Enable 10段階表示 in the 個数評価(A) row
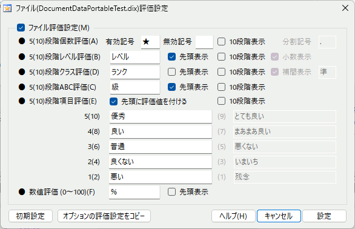The image size is (355, 229). (221, 42)
